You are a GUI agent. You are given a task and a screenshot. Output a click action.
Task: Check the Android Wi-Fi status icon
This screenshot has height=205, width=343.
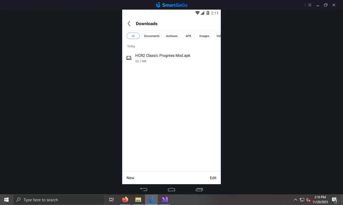pos(197,13)
